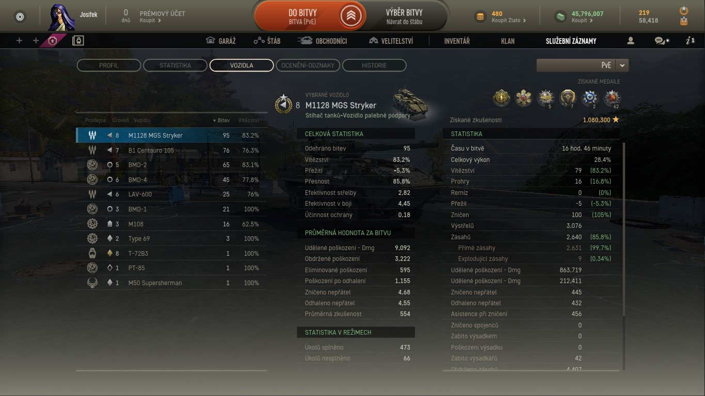Click the green credits stack icon
Image resolution: width=705 pixels, height=396 pixels.
(560, 17)
